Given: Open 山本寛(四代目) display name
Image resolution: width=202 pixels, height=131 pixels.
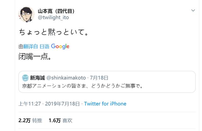Looking at the screenshot, I should tap(56, 11).
